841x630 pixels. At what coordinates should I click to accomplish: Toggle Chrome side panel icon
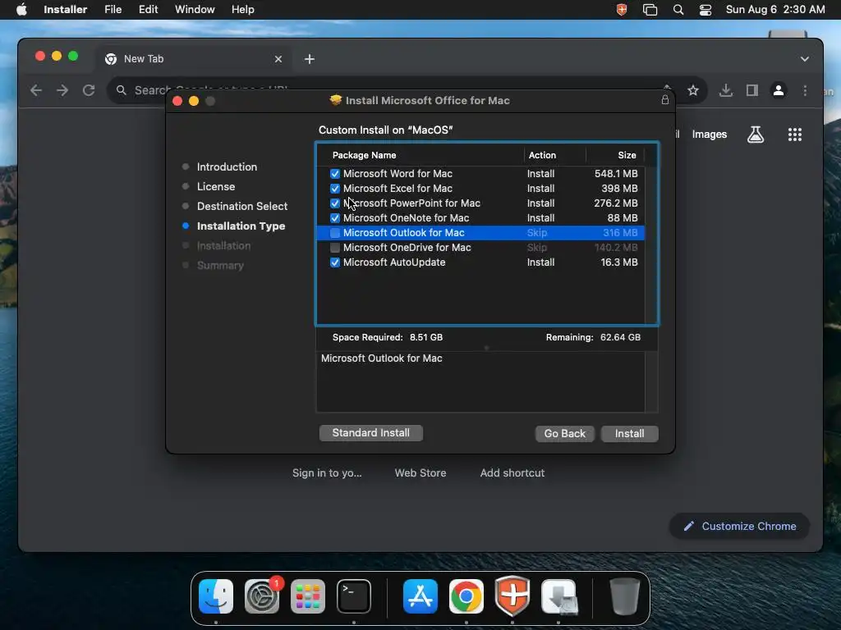click(752, 90)
